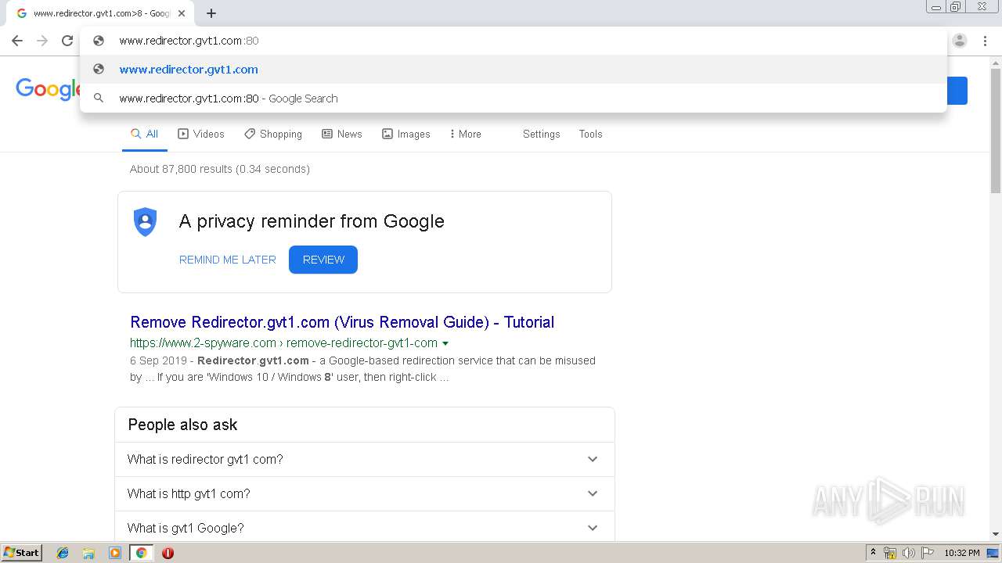
Task: Click the REVIEW button
Action: coord(323,260)
